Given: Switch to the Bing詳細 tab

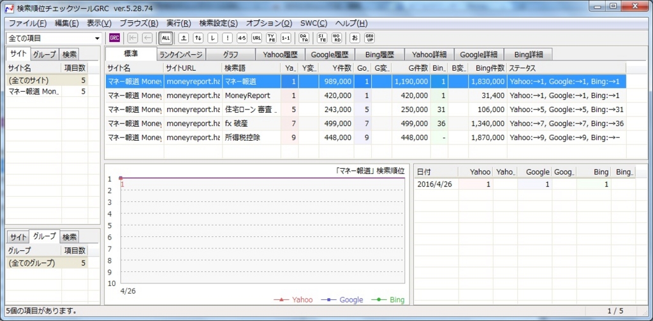Looking at the screenshot, I should [529, 55].
